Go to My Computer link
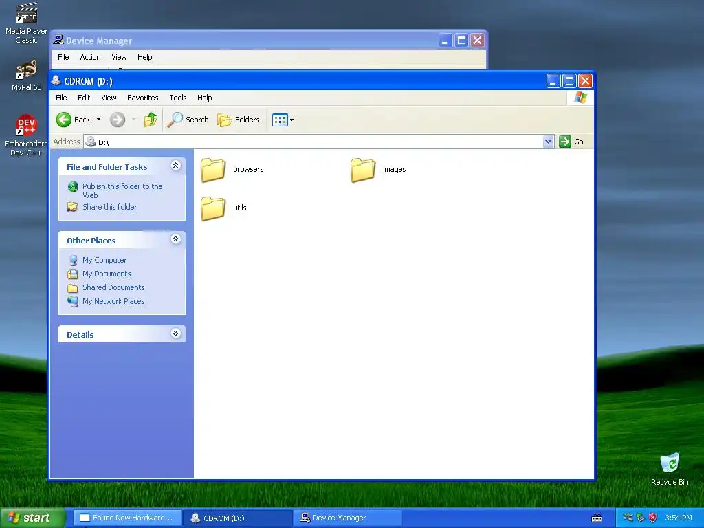 coord(104,260)
